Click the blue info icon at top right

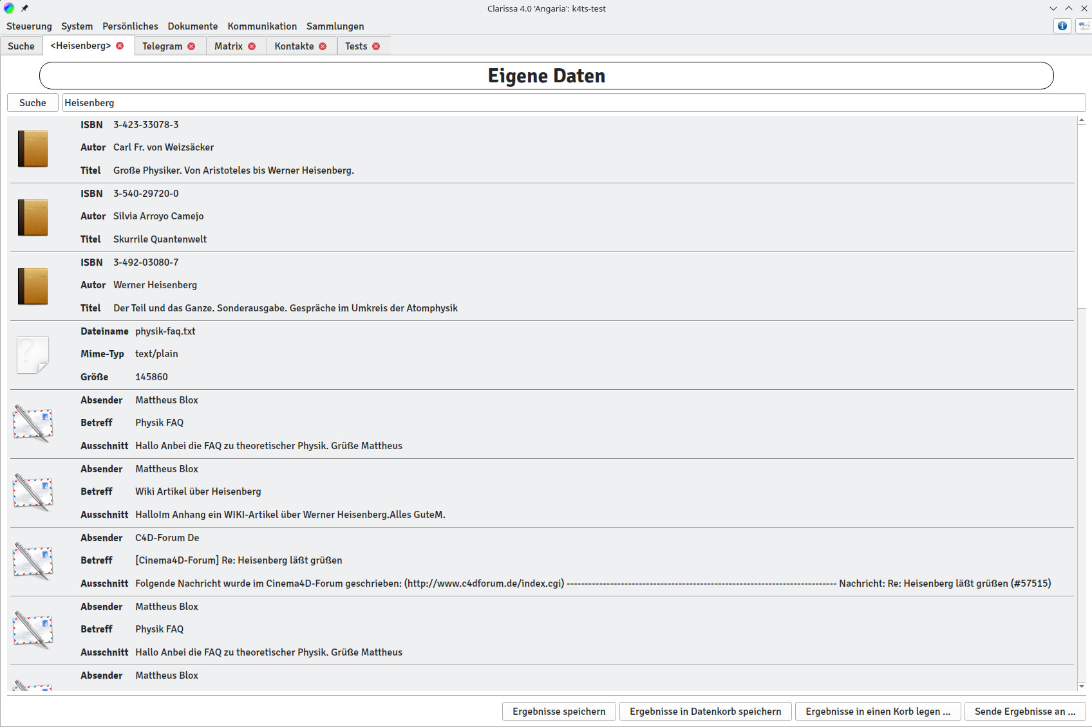1062,26
